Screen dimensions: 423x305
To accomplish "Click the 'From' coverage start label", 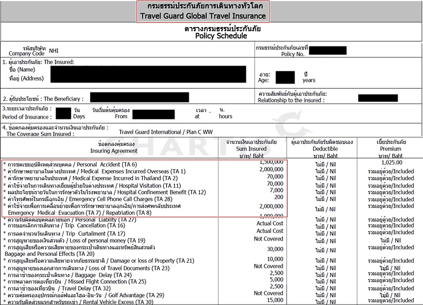I will (x=121, y=116).
